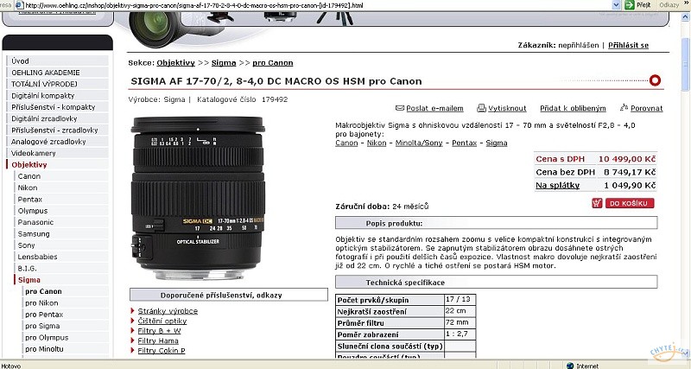Open Čištění optiky link
This screenshot has height=369, width=691.
pyautogui.click(x=162, y=321)
